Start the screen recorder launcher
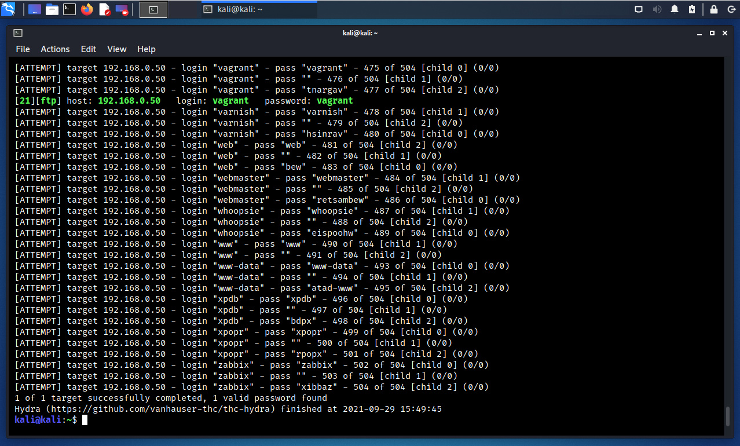The image size is (740, 446). (x=122, y=9)
